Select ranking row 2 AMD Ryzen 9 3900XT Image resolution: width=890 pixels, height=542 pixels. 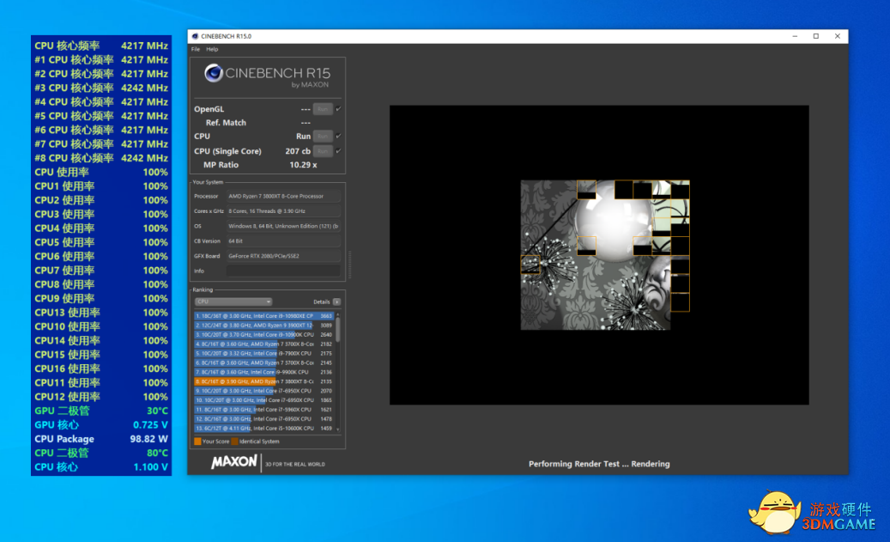click(264, 326)
